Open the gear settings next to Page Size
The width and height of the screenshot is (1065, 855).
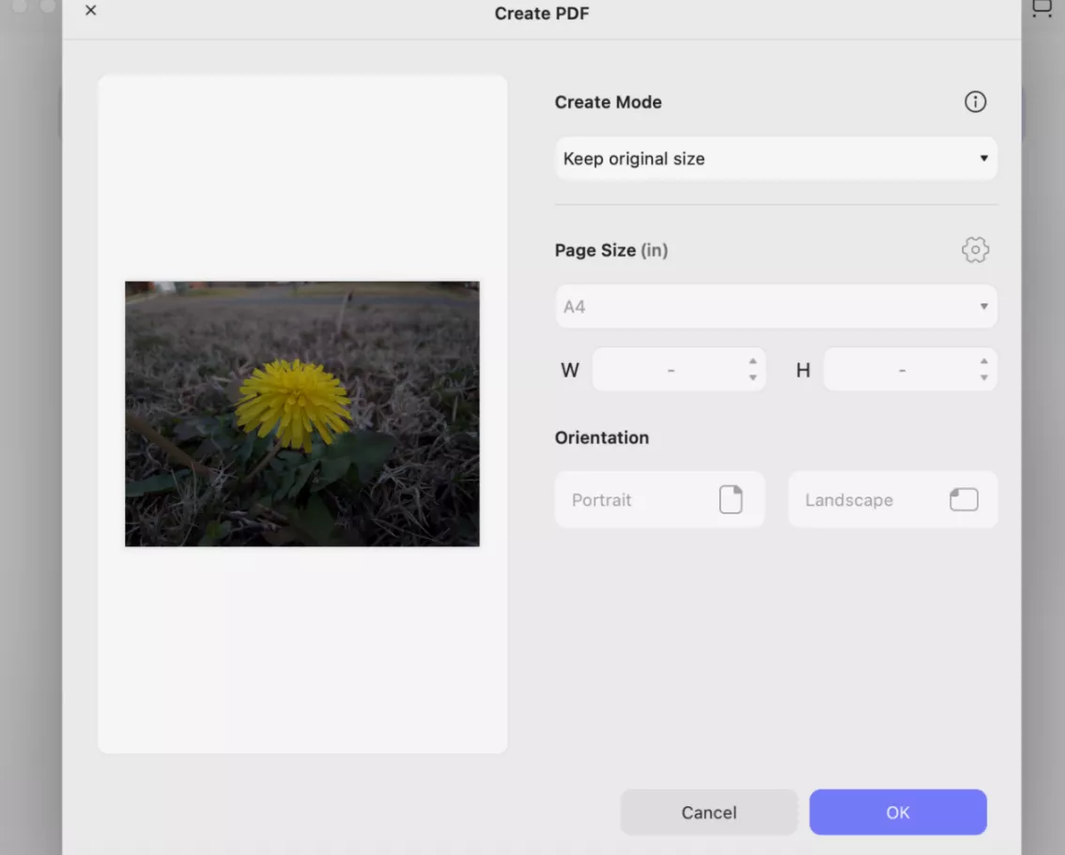click(975, 250)
